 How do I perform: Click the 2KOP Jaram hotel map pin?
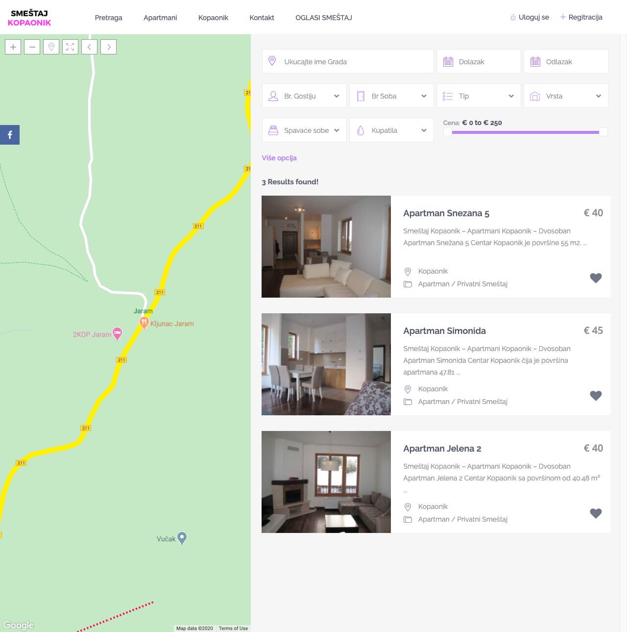click(117, 333)
